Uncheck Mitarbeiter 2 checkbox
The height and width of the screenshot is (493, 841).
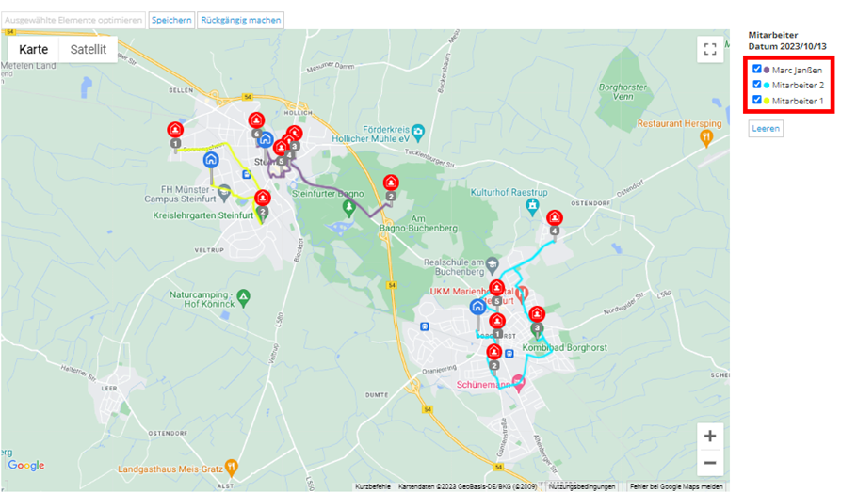757,84
